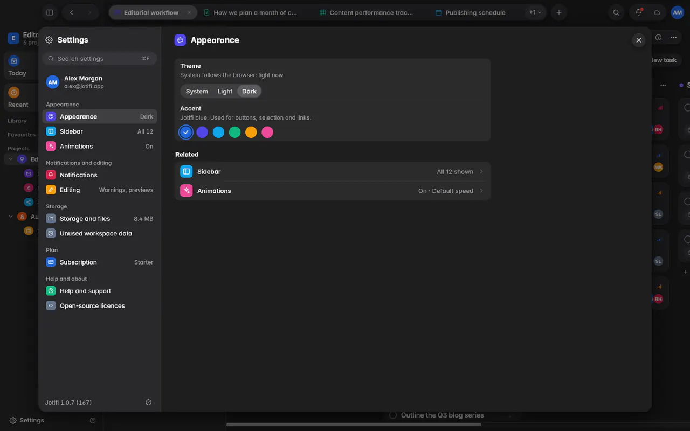Open notifications bell in top bar
690x431 pixels.
coord(639,12)
